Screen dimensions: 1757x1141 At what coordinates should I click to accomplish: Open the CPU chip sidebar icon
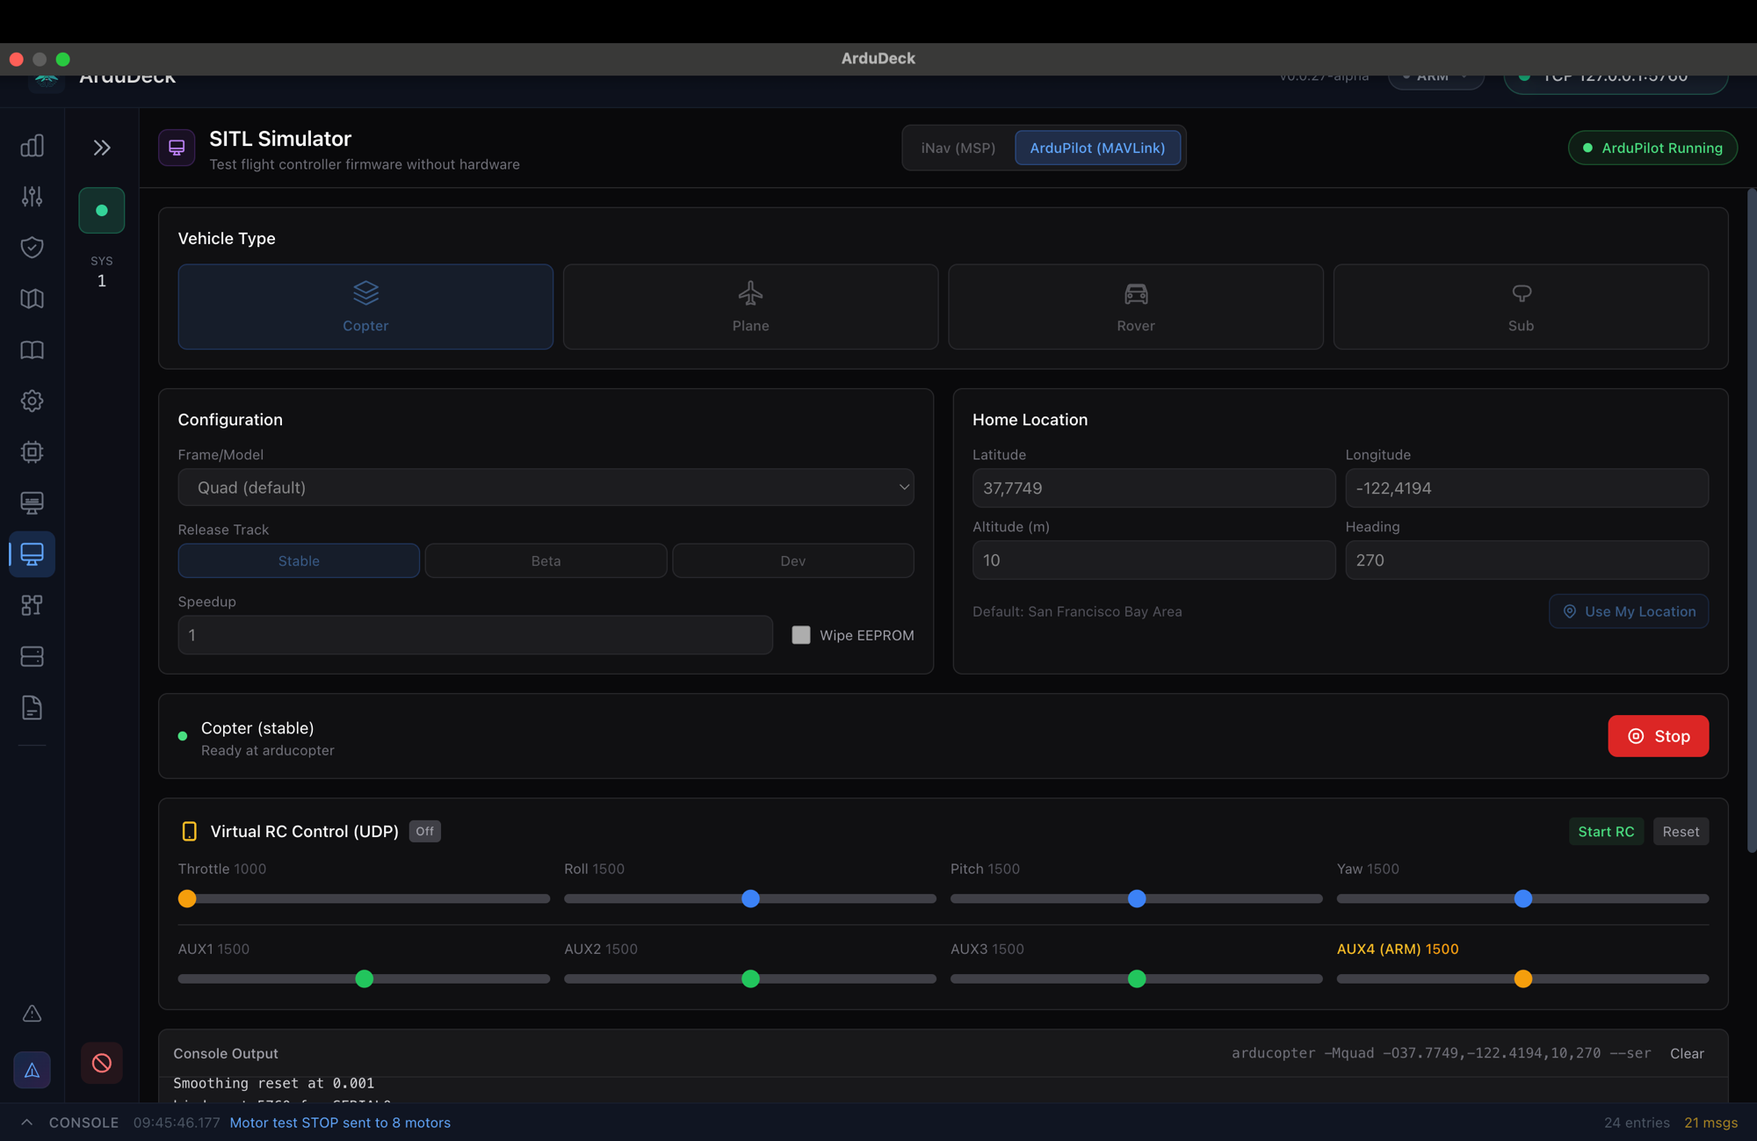click(x=32, y=451)
